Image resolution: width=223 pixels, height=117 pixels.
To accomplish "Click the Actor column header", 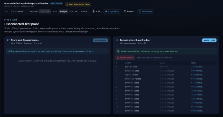I will (163, 63).
